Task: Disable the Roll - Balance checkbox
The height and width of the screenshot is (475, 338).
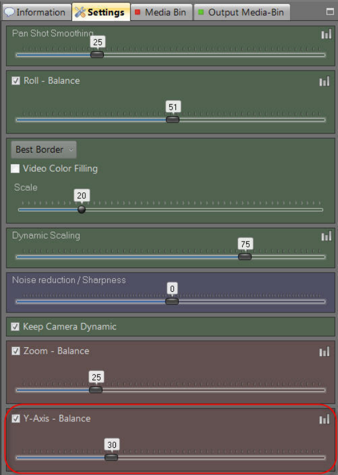Action: (16, 80)
